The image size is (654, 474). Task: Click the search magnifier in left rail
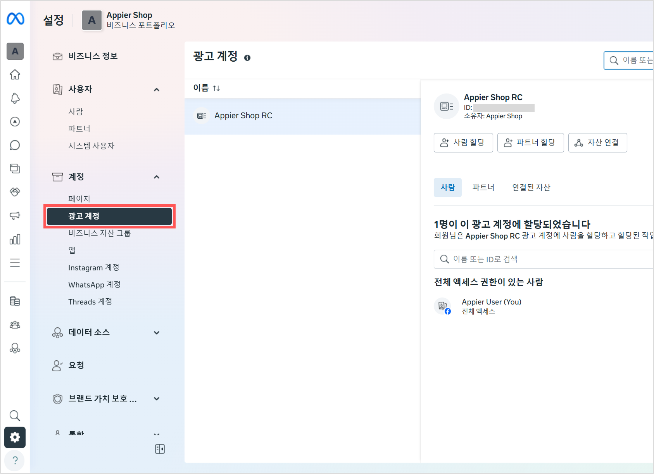tap(15, 415)
